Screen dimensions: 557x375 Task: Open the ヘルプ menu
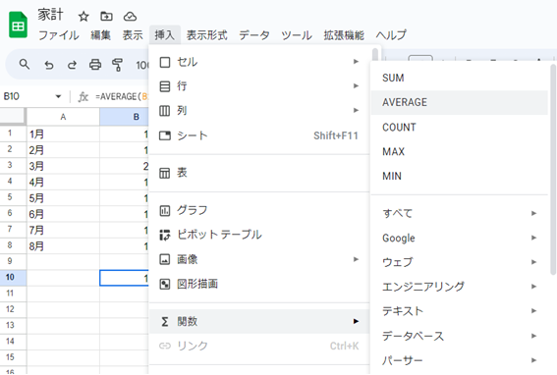391,35
